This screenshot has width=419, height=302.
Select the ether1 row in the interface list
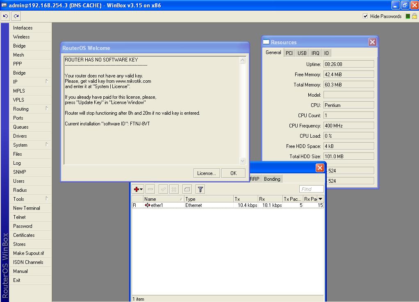pos(228,205)
